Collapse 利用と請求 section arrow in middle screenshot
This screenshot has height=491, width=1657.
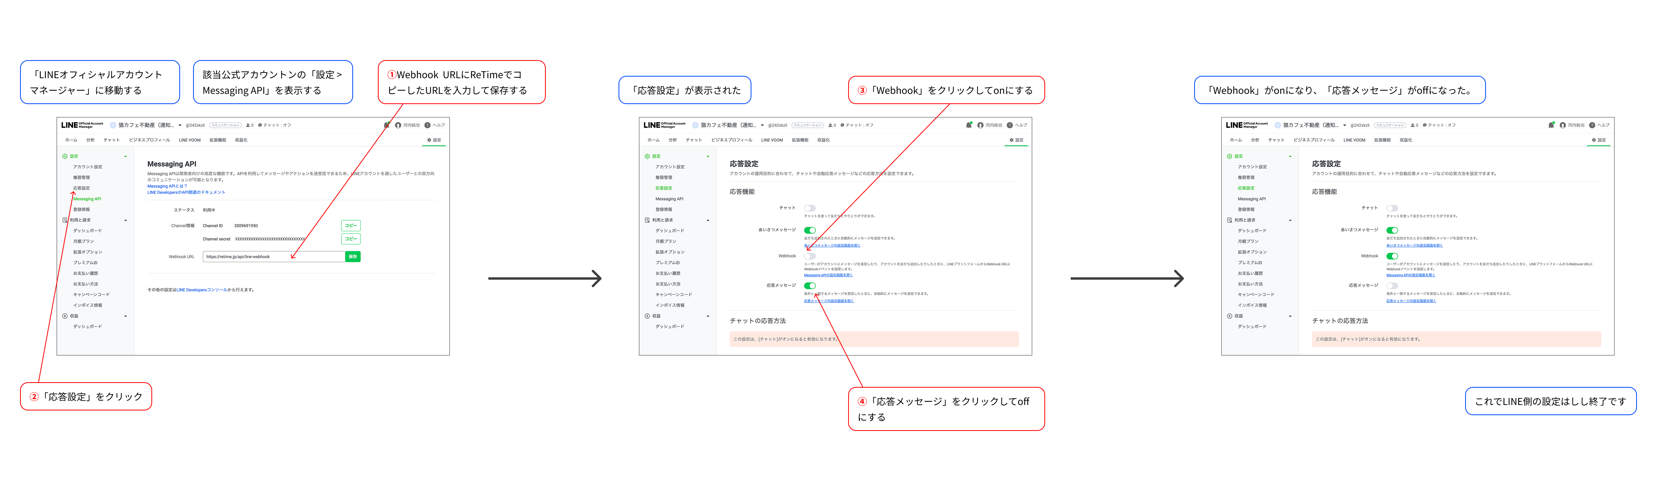(707, 220)
